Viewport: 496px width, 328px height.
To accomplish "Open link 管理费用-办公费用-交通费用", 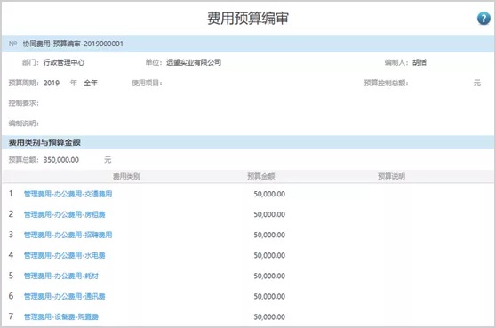I will tap(68, 194).
